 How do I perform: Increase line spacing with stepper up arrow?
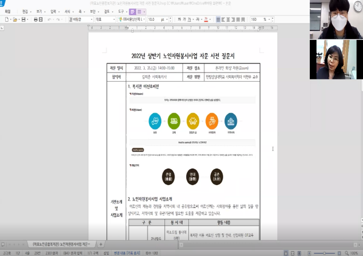(x=273, y=18)
